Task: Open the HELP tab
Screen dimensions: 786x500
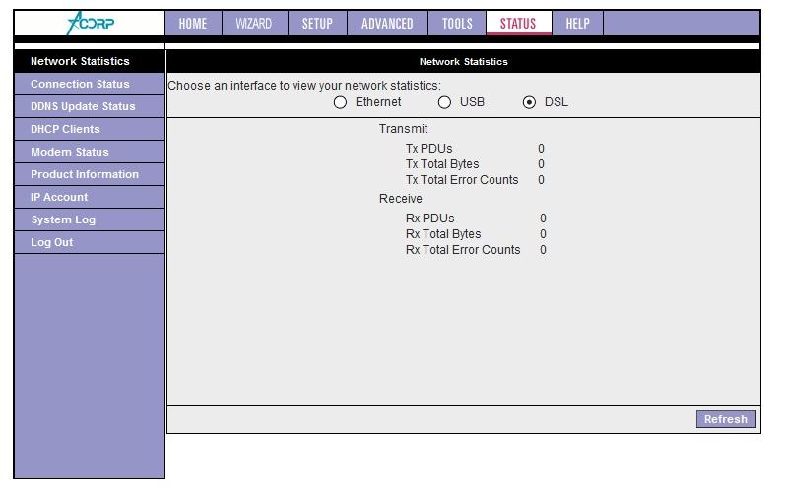Action: [x=577, y=23]
